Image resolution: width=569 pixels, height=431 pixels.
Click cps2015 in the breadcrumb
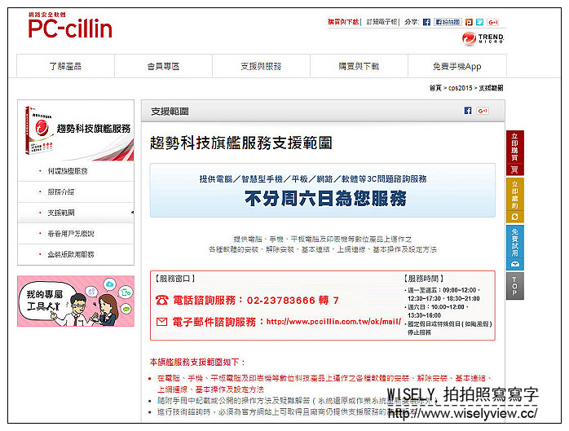(x=460, y=88)
